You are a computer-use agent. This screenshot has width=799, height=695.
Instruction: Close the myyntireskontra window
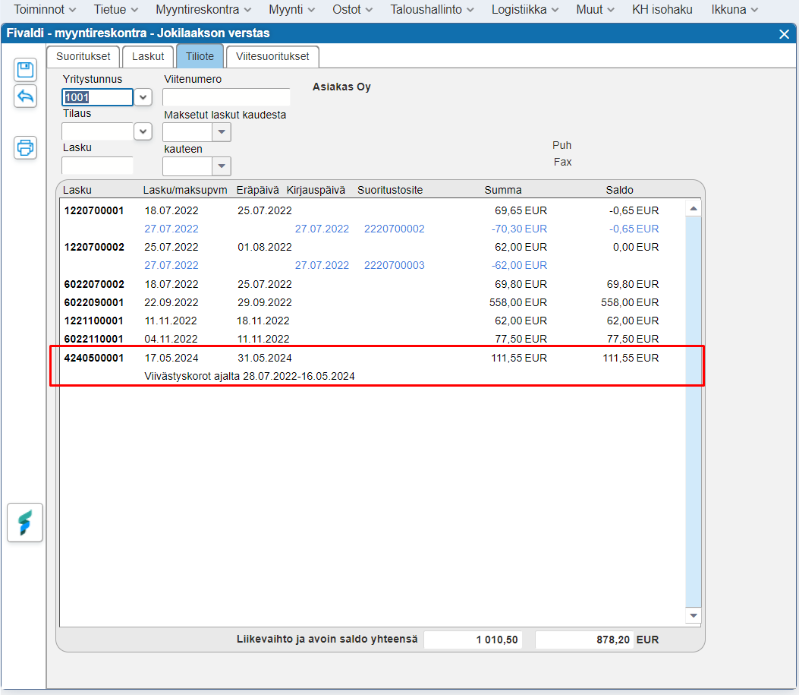tap(784, 34)
